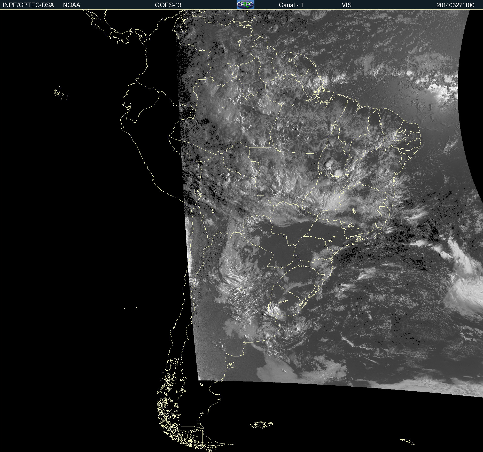The width and height of the screenshot is (483, 452).
Task: Click the NOAA label in the header
Action: [x=72, y=5]
